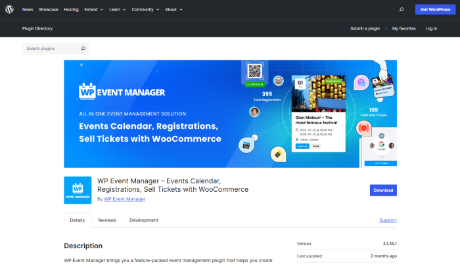Screen dimensions: 460x266
Task: Click the Get WordPress button
Action: click(435, 9)
